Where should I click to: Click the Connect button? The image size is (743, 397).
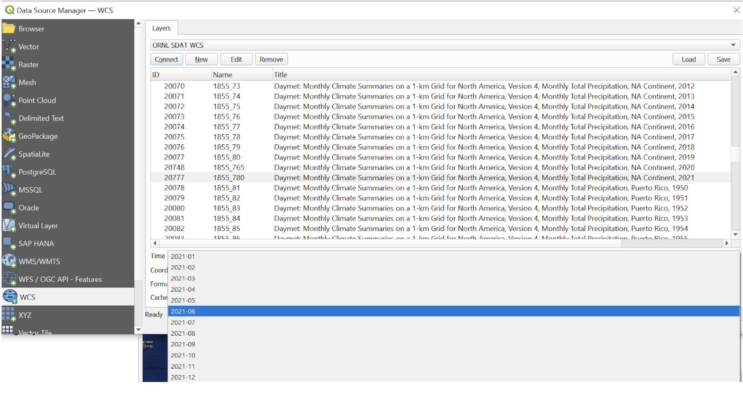pyautogui.click(x=166, y=59)
